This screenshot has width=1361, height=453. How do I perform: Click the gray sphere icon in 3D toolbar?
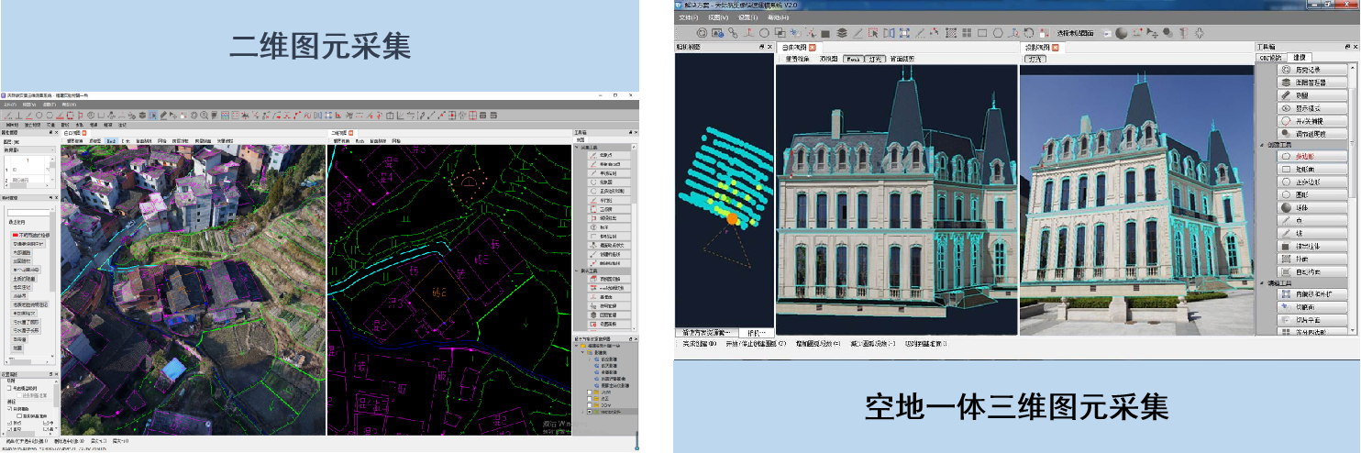[x=1122, y=33]
